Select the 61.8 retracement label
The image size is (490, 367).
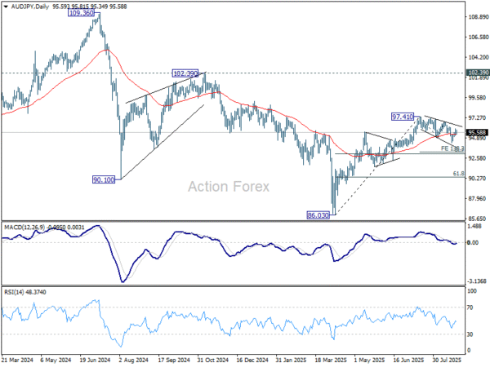[x=458, y=174]
